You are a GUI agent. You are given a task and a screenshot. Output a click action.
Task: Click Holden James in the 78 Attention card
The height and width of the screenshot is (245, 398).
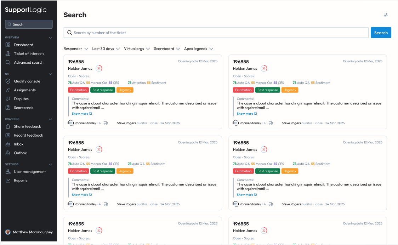click(80, 69)
